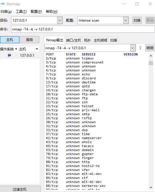Click the 23/tcp telnet row
155x192 pixels.
coord(70,106)
